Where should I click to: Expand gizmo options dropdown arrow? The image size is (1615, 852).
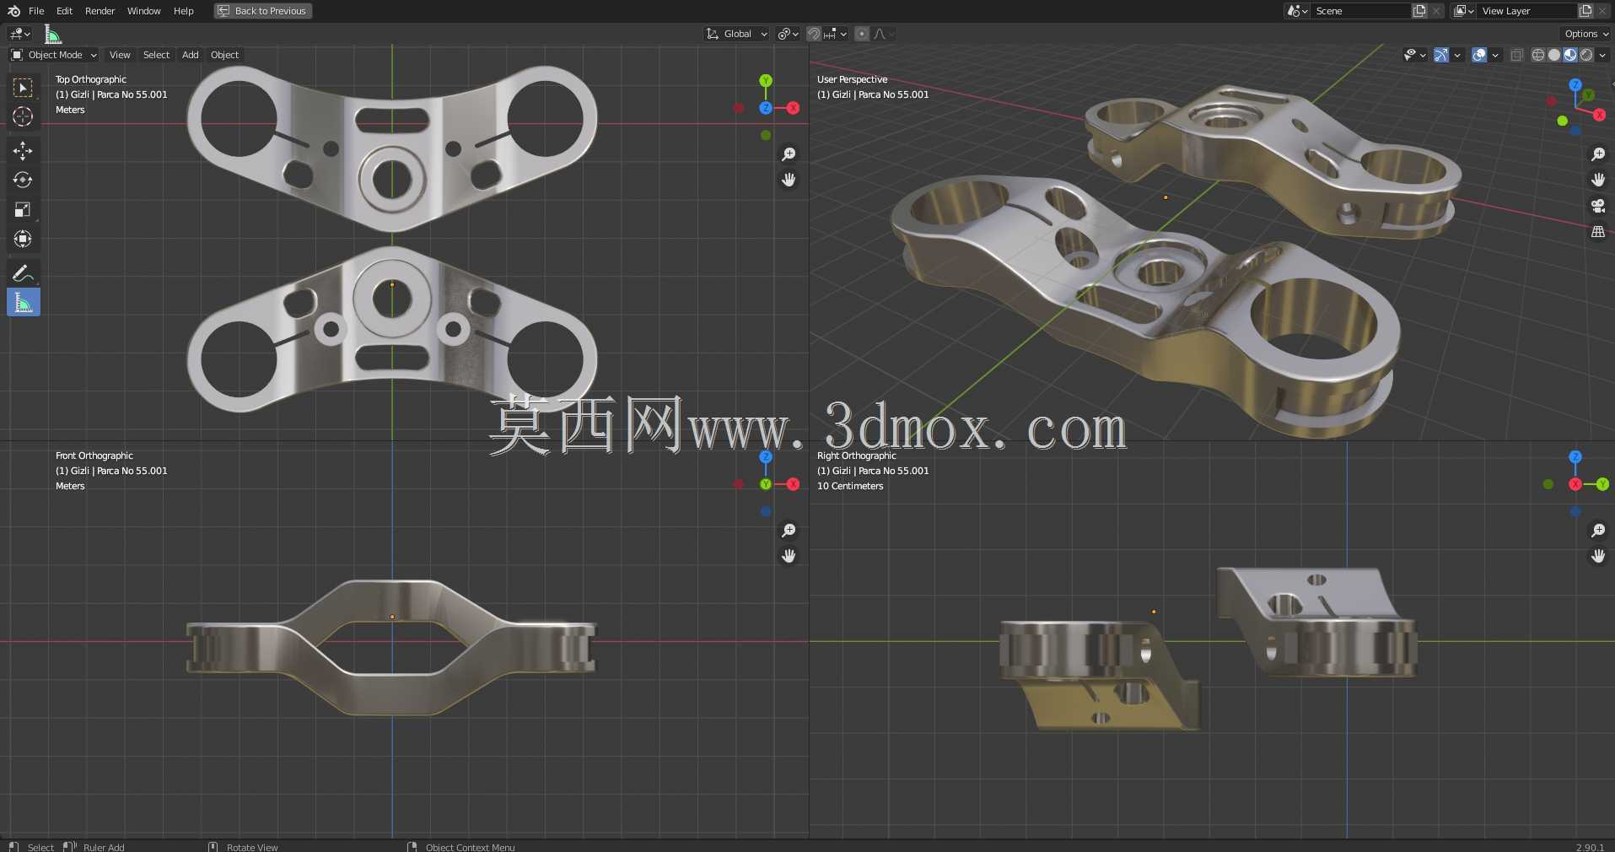tap(1457, 55)
